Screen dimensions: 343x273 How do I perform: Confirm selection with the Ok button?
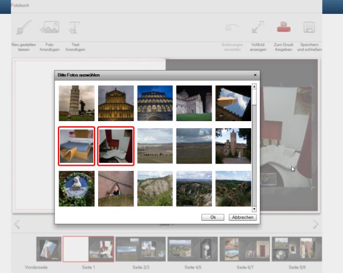(x=213, y=217)
